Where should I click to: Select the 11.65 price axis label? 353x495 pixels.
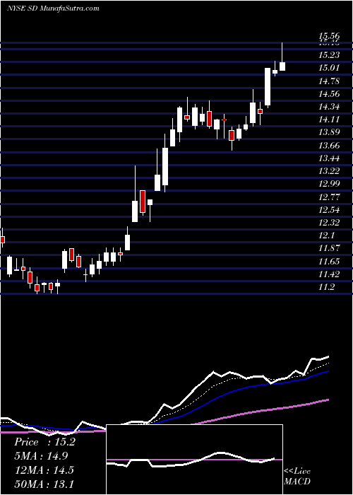pyautogui.click(x=329, y=262)
